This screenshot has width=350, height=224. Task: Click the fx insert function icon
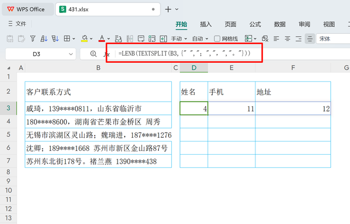tap(107, 54)
